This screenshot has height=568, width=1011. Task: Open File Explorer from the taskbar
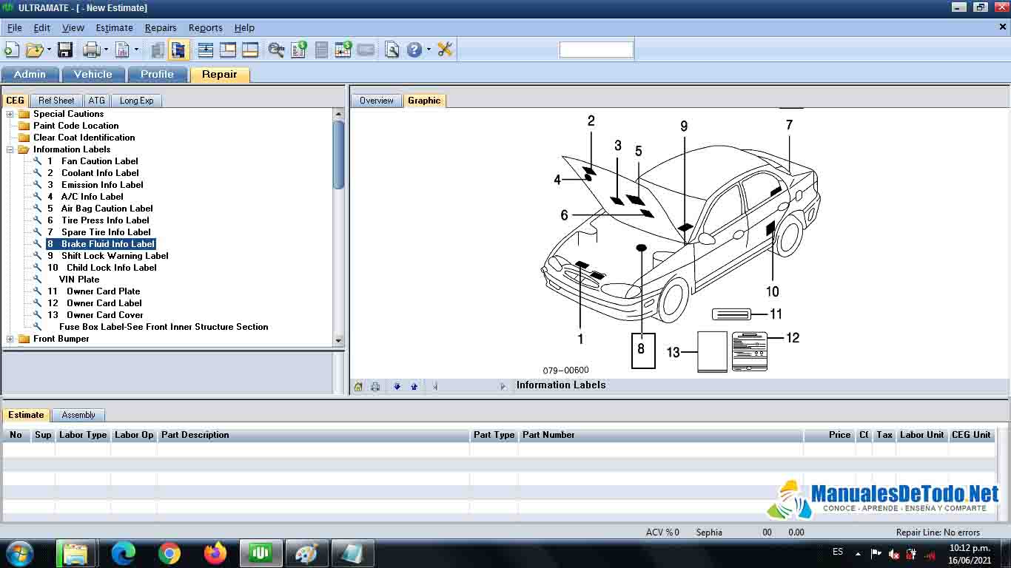coord(75,553)
